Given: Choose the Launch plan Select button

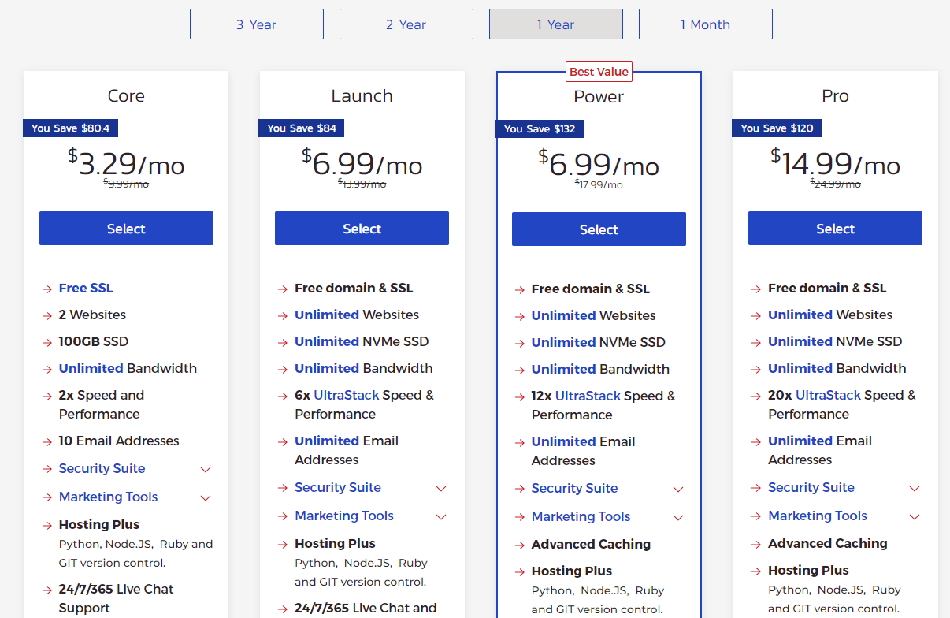Looking at the screenshot, I should (x=362, y=229).
